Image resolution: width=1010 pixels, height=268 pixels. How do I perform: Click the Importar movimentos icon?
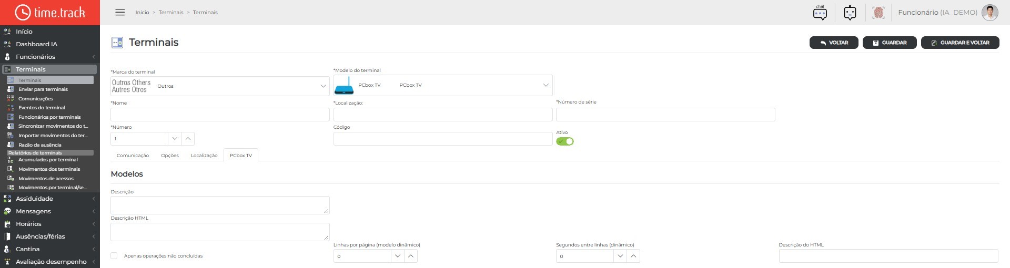pos(11,136)
